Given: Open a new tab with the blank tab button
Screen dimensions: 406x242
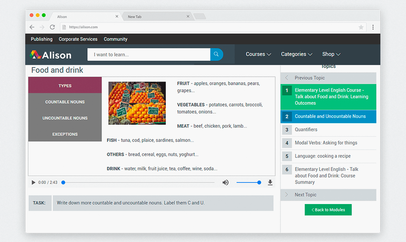Looking at the screenshot, I should (x=200, y=16).
